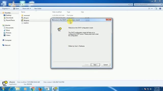
Task: Open the Documents library
Action: 10,28
